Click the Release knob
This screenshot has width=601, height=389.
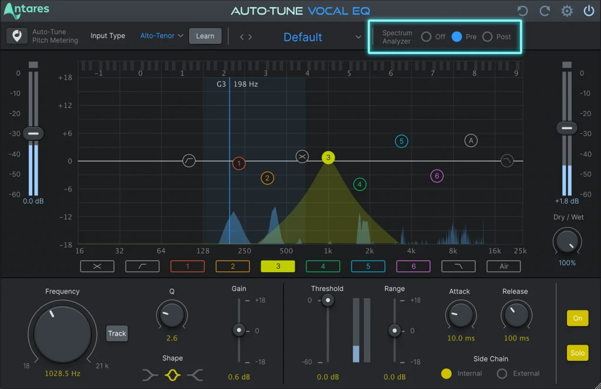point(516,315)
